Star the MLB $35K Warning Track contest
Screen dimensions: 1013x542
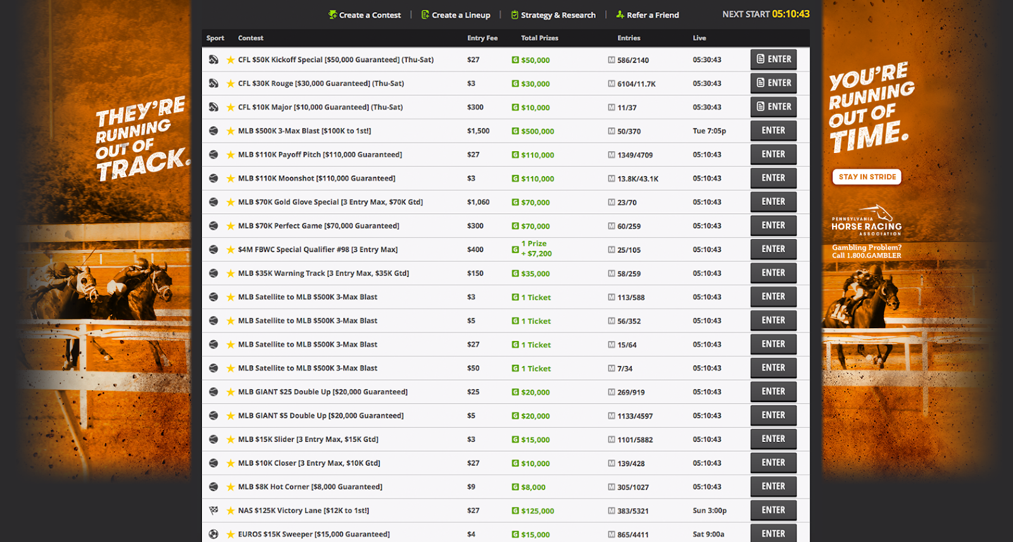(x=230, y=273)
